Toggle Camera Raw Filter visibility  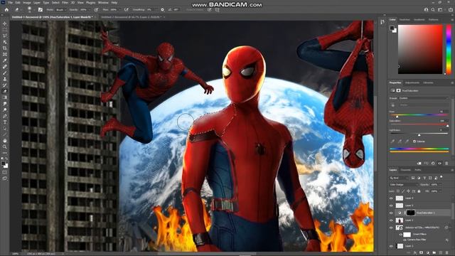pos(405,240)
